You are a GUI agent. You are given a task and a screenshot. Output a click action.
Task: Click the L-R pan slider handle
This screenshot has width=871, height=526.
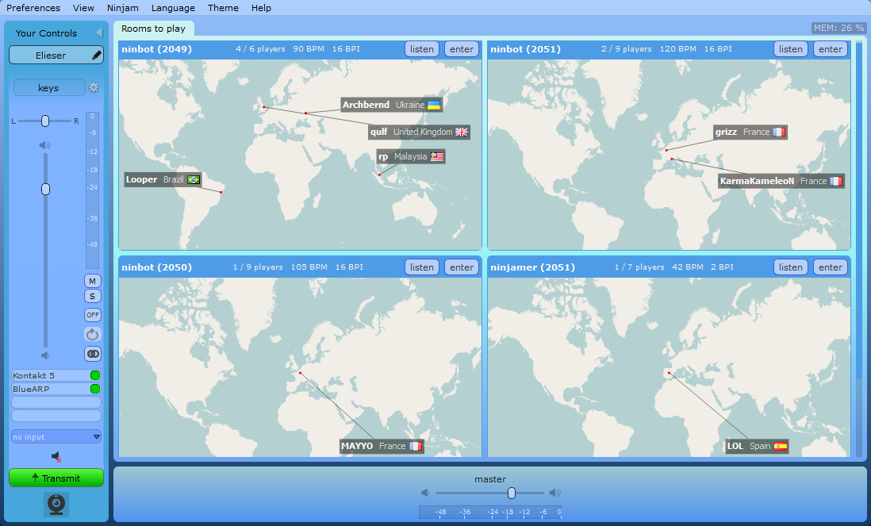[x=45, y=121]
